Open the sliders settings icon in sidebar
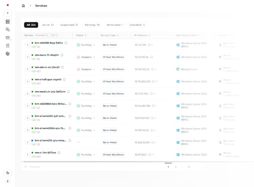 click(x=7, y=45)
